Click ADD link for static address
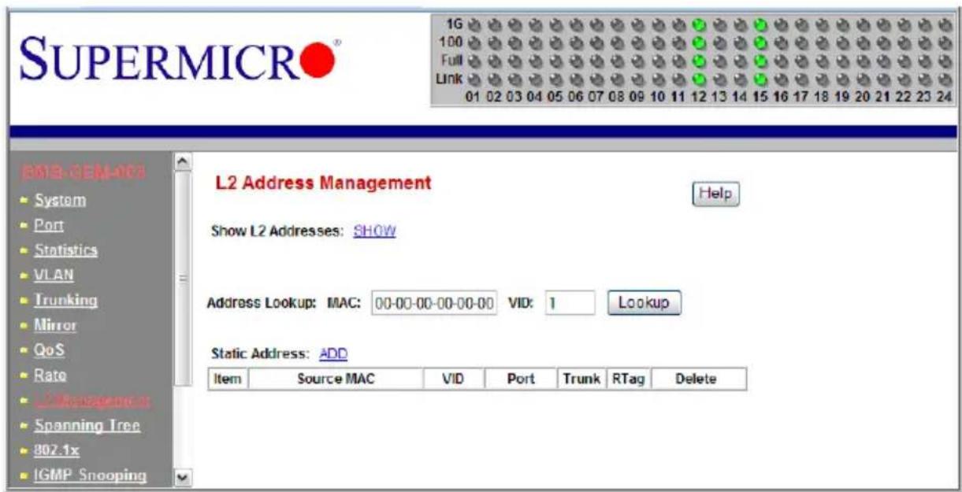The height and width of the screenshot is (492, 962). coord(334,354)
